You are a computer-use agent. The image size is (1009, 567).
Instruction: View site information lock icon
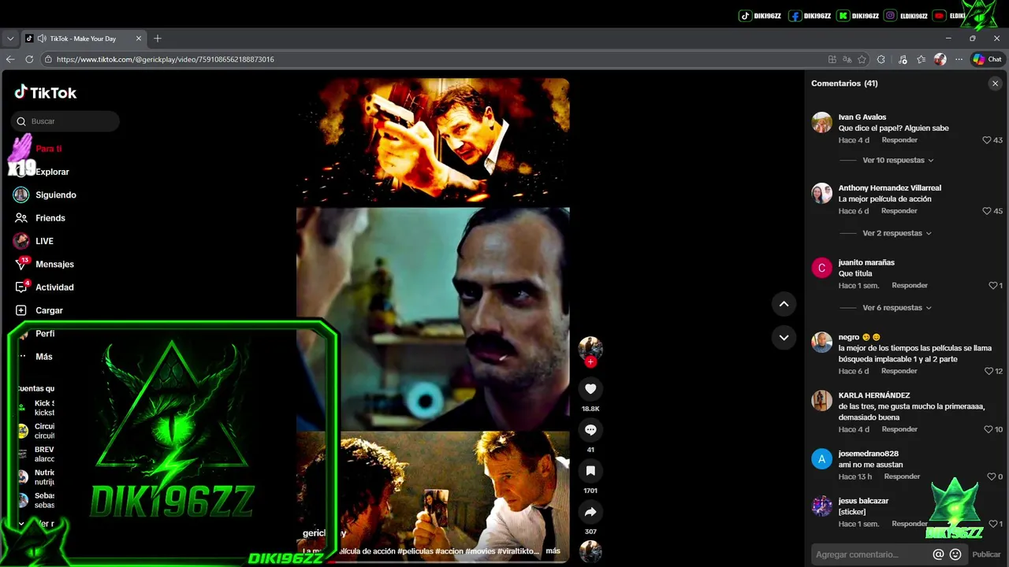coord(47,59)
